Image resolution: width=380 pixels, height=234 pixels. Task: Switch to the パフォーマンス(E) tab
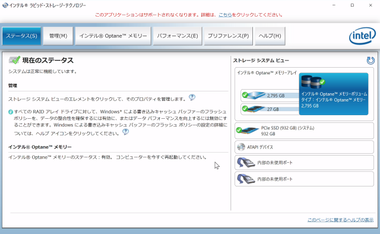pyautogui.click(x=178, y=36)
